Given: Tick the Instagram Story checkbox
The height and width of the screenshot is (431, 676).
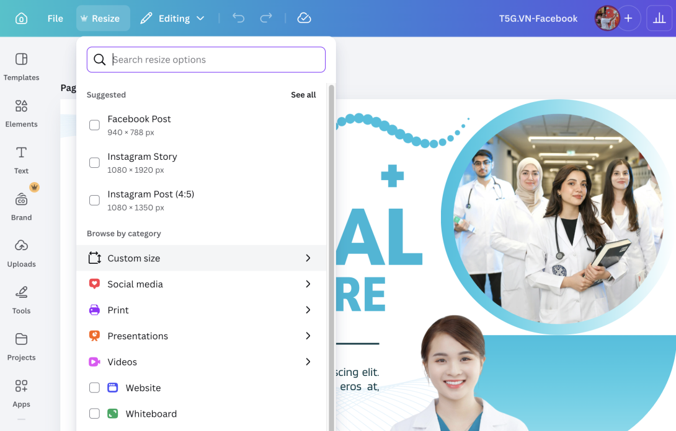Looking at the screenshot, I should coord(94,163).
